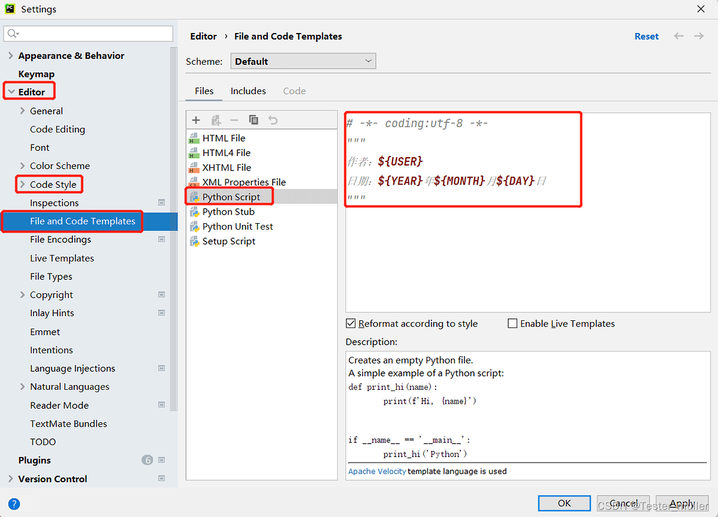Open Intentions settings page
Image resolution: width=718 pixels, height=517 pixels.
(52, 350)
